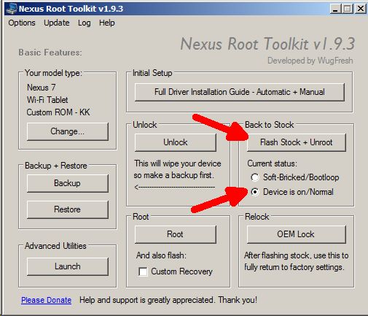Click the Nexus Root Toolkit title bar icon
This screenshot has width=368, height=316.
[x=12, y=9]
